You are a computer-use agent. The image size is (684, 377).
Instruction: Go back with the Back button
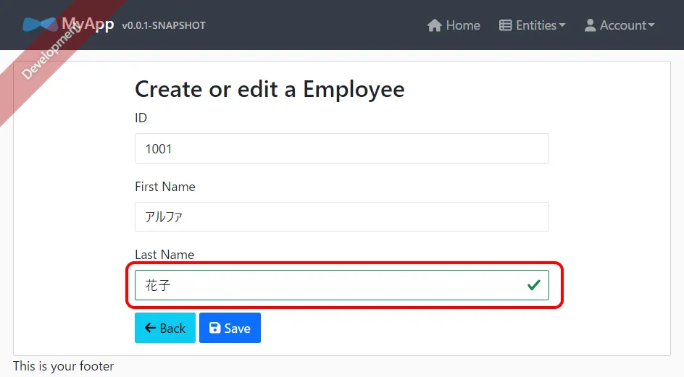(165, 328)
